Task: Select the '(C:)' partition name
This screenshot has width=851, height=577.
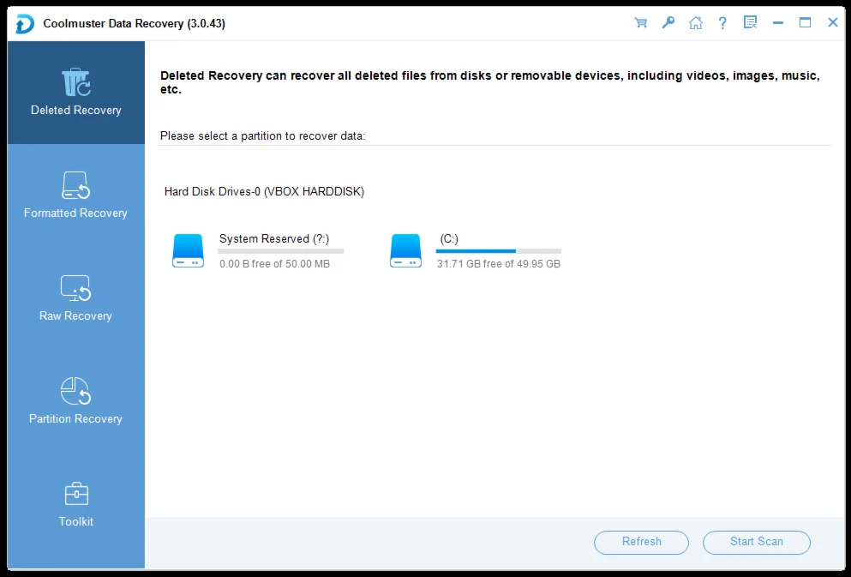Action: tap(449, 239)
